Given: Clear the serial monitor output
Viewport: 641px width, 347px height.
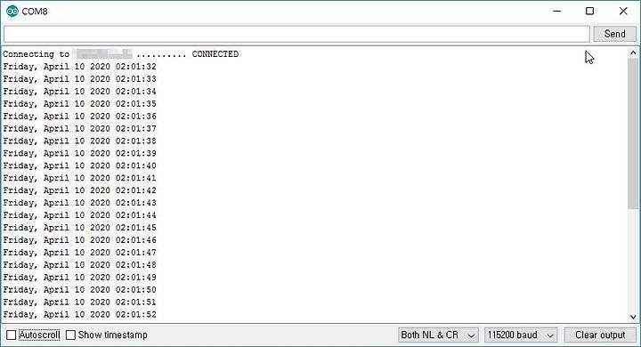Looking at the screenshot, I should coord(600,335).
